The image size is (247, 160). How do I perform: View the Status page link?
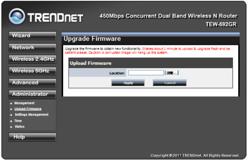coord(19,126)
